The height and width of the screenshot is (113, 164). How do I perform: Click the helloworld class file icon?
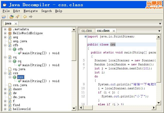(x=10, y=109)
